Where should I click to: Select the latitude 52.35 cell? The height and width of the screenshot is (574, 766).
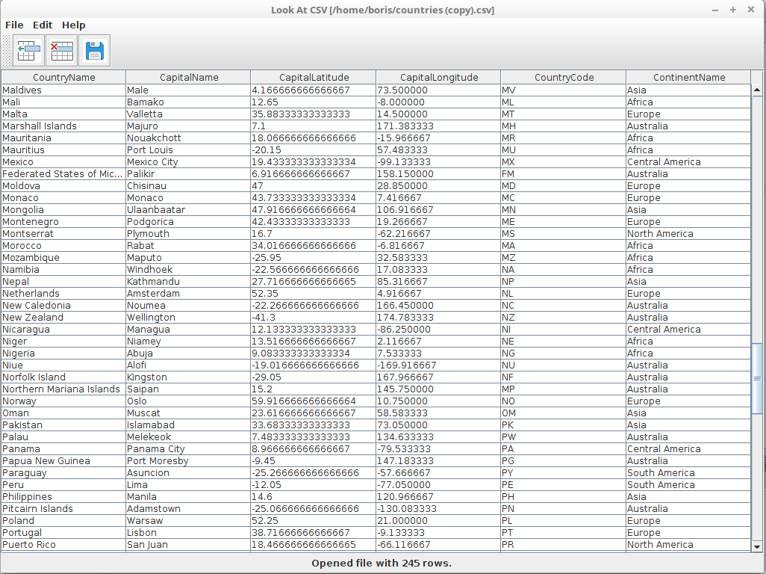[314, 294]
